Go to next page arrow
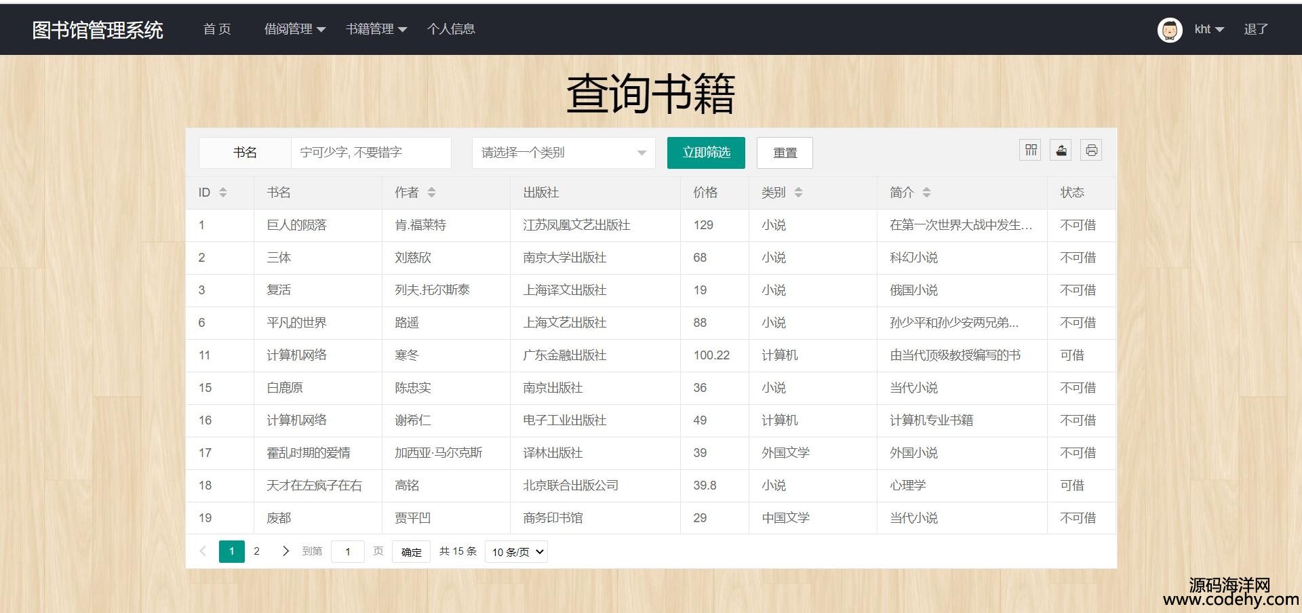The image size is (1302, 613). 285,551
